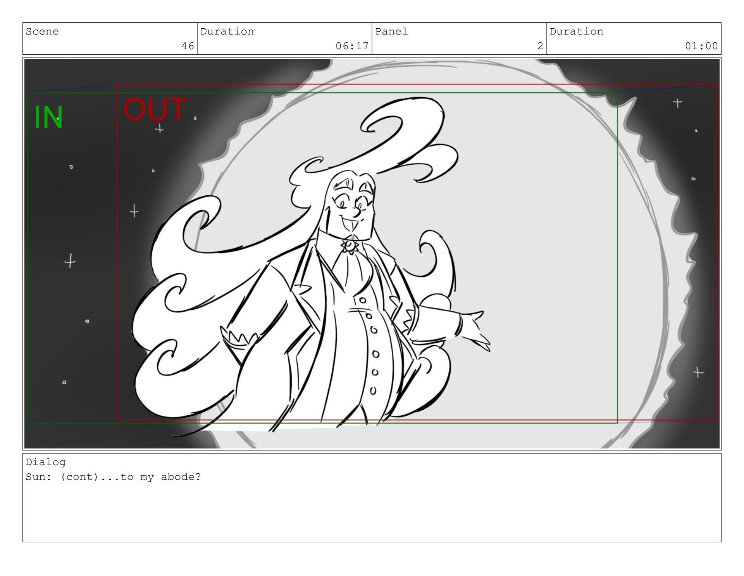Click the scene duration value 06:17
744x576 pixels.
coord(352,46)
